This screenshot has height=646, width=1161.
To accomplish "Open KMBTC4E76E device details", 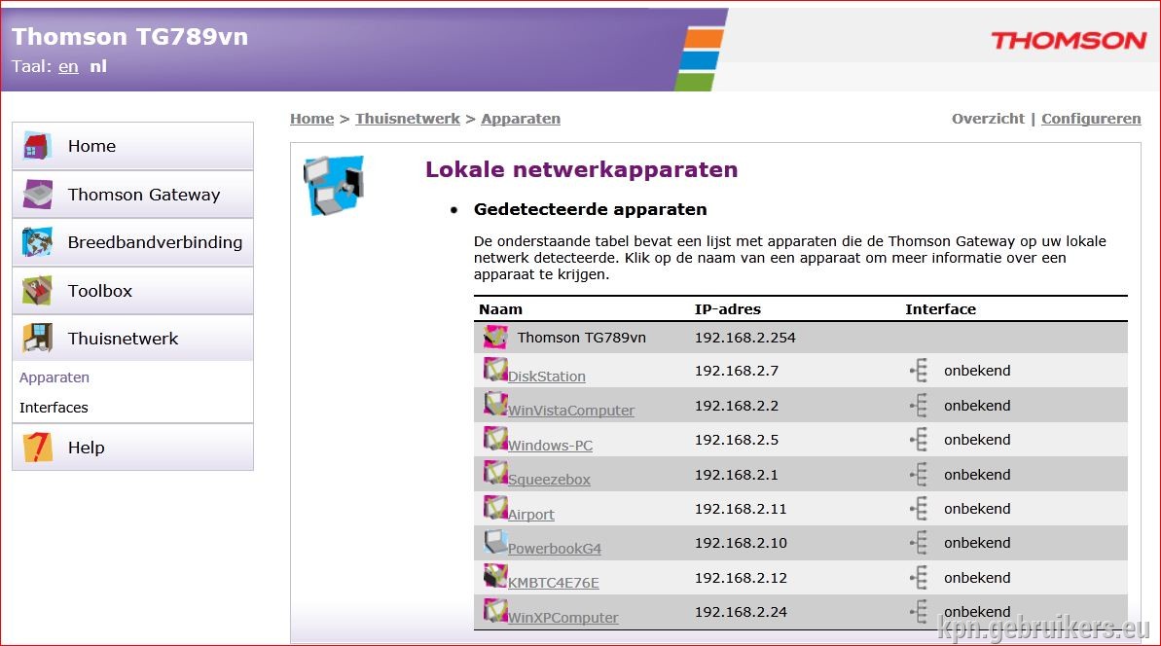I will point(553,583).
